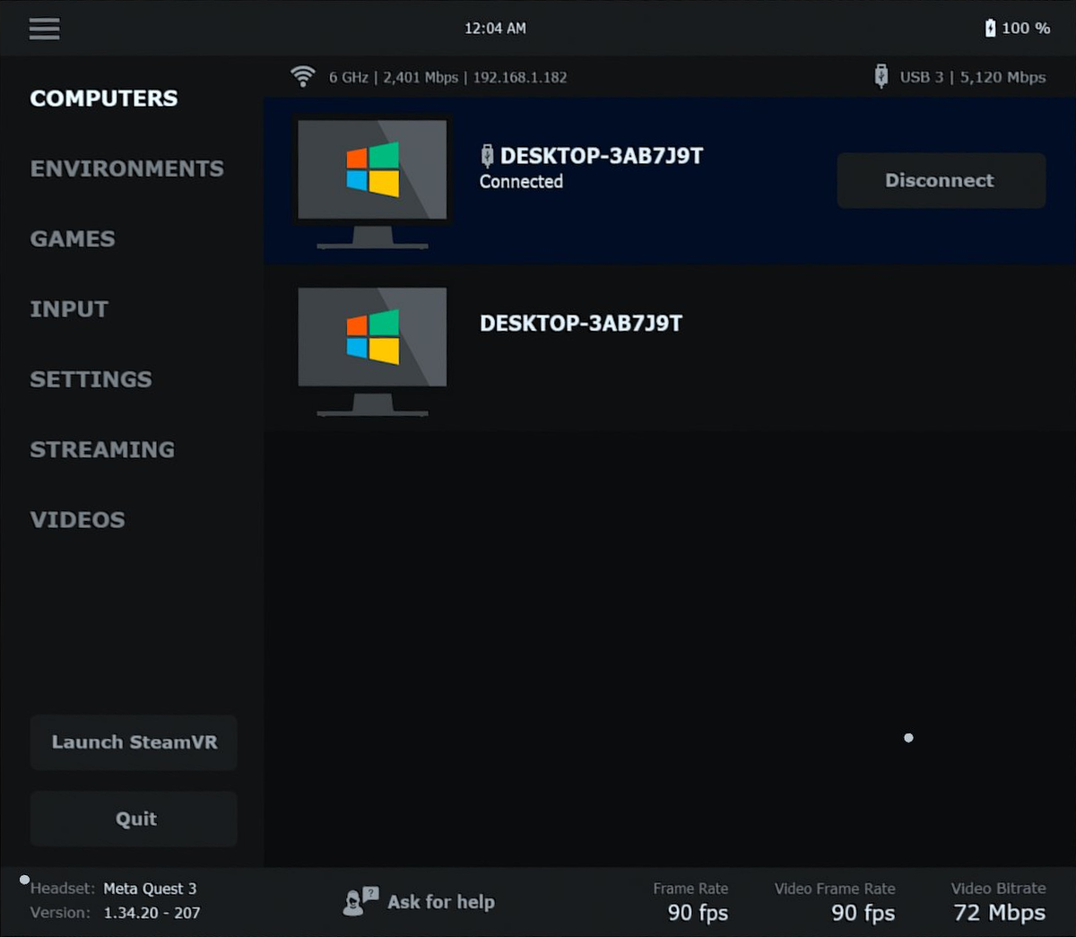Select the connected computer's monitor thumbnail
The image size is (1076, 937).
372,183
